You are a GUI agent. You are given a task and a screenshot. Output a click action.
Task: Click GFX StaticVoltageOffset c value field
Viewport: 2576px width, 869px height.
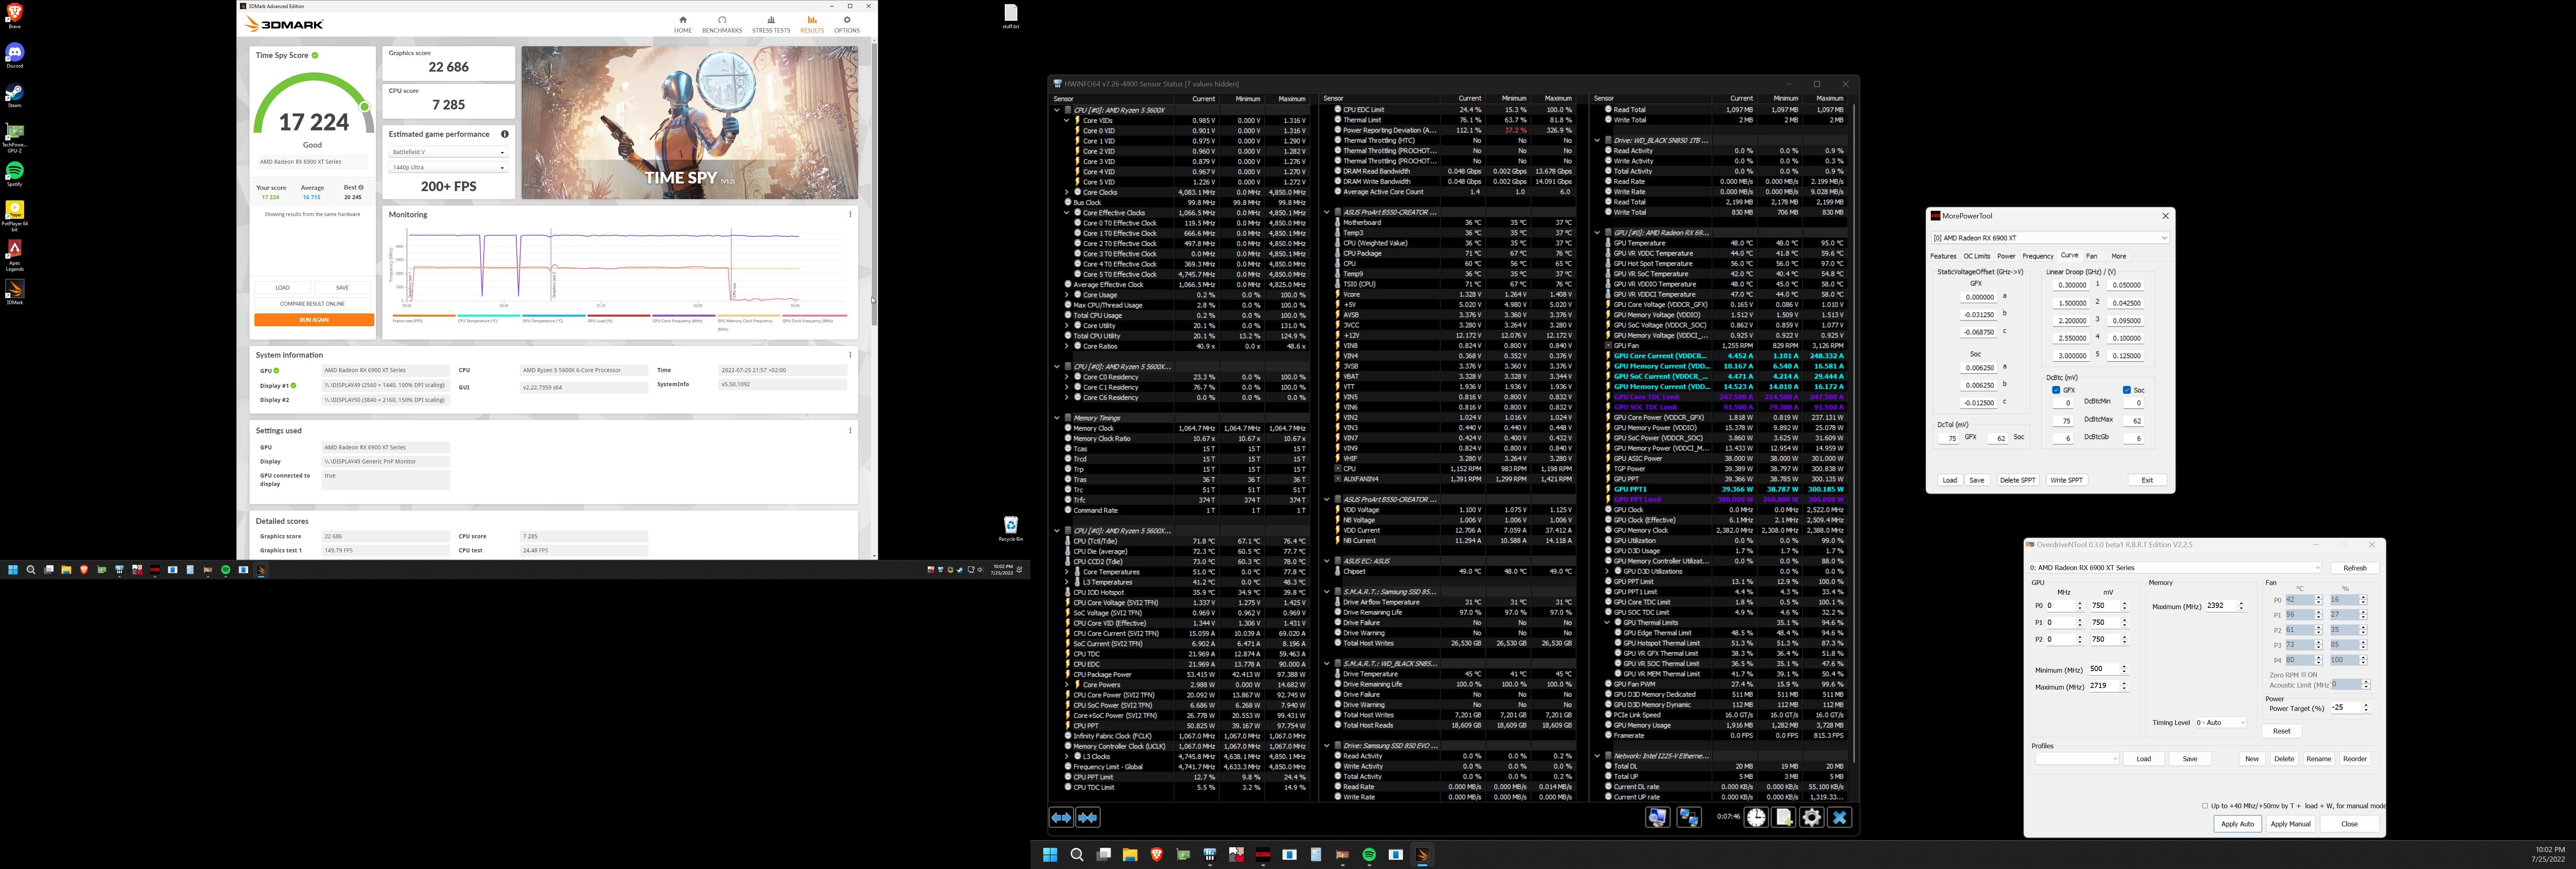tap(1980, 332)
